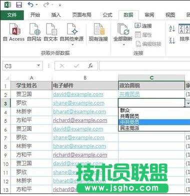Image resolution: width=190 pixels, height=196 pixels.
Task: Choose 群众 from the dropdown list
Action: pyautogui.click(x=154, y=110)
